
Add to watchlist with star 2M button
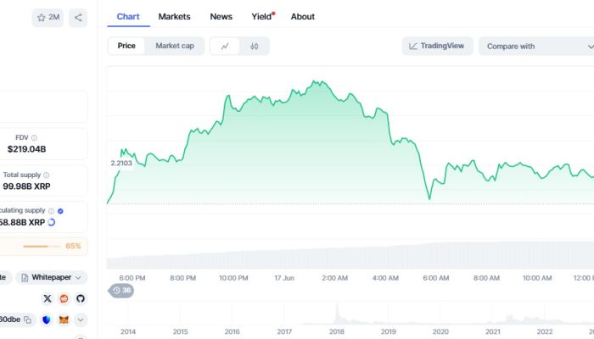click(48, 17)
